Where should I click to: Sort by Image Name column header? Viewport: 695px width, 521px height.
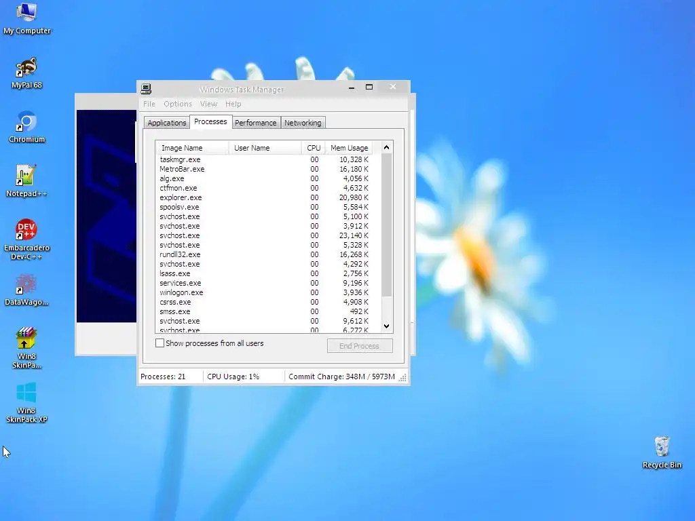coord(192,148)
